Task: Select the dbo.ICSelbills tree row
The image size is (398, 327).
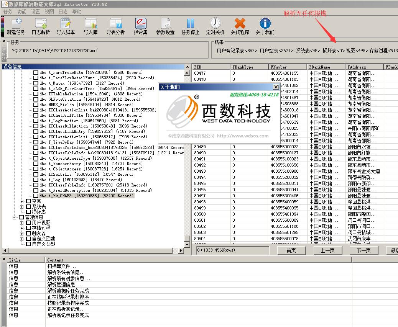Action: pyautogui.click(x=86, y=174)
